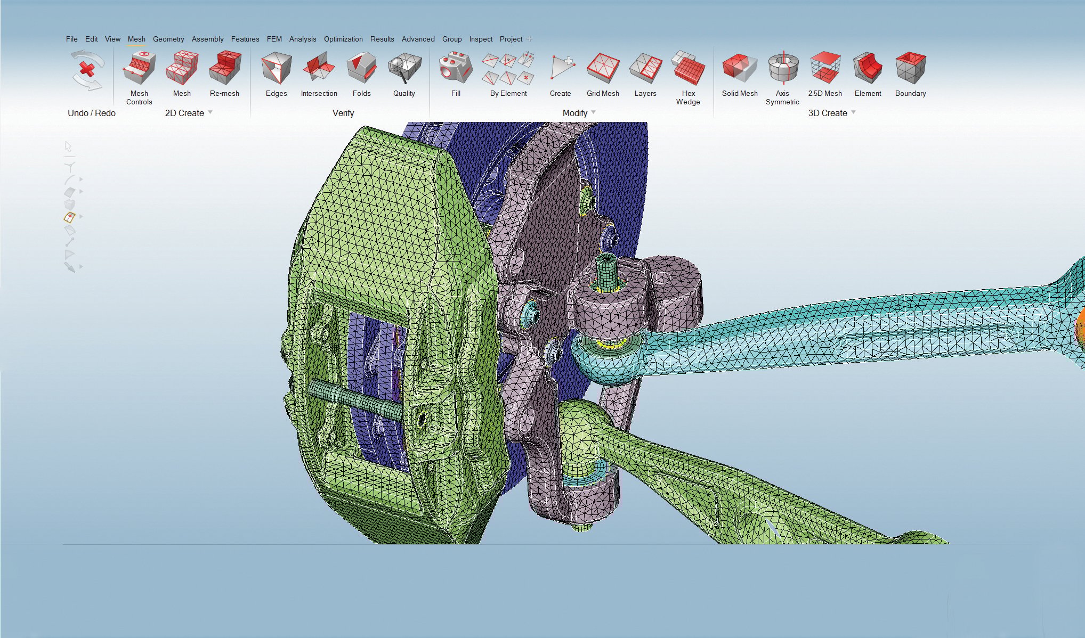The height and width of the screenshot is (638, 1085).
Task: Expand the 2D Create group dropdown
Action: pos(210,112)
